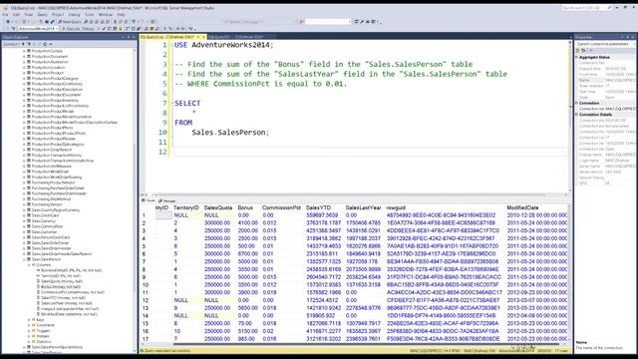
Task: Click the Bonus column header in results grid
Action: [245, 207]
